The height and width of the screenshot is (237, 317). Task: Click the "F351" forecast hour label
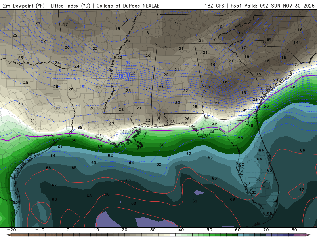point(236,6)
